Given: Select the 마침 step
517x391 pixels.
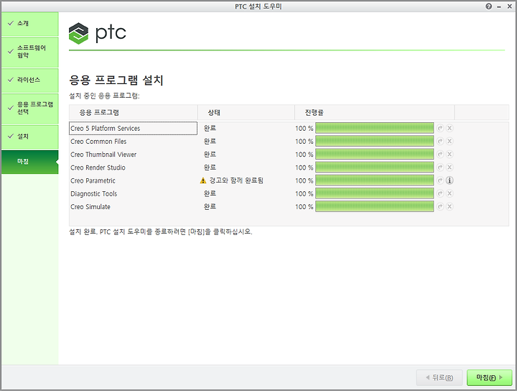Looking at the screenshot, I should (x=29, y=162).
